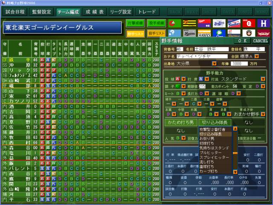The width and height of the screenshot is (273, 205).
Task: Open the 試合日程 tab
Action: point(15,12)
